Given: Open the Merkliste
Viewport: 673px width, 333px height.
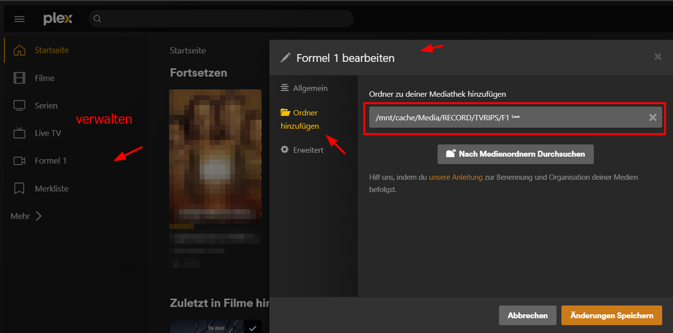Looking at the screenshot, I should point(52,188).
